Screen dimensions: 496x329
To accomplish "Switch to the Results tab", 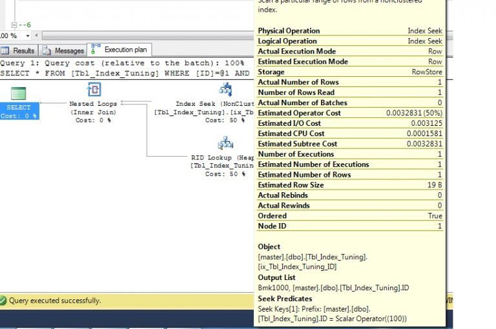I will (19, 50).
